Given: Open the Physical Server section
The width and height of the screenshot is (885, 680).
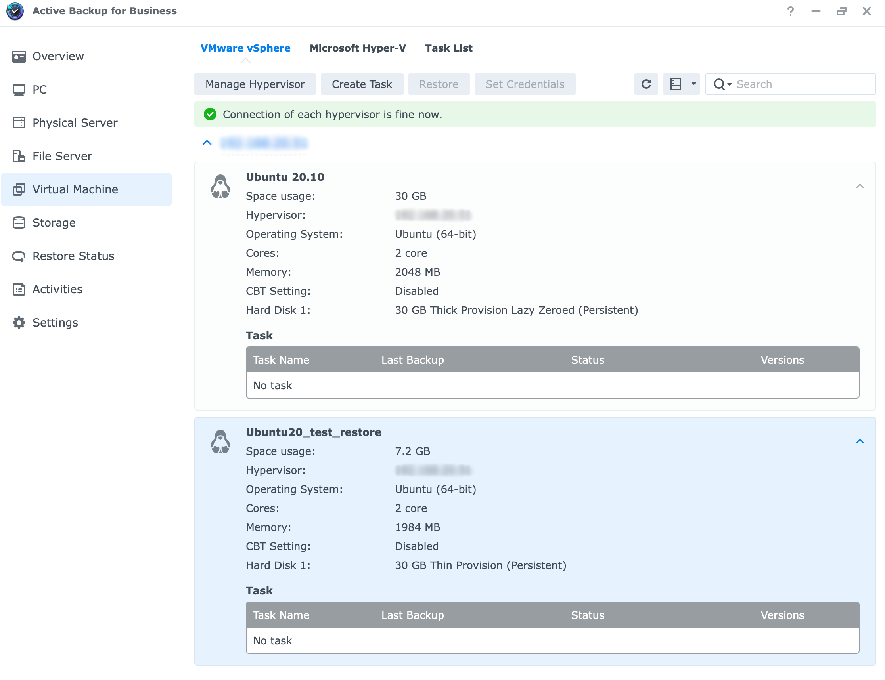Looking at the screenshot, I should (86, 122).
